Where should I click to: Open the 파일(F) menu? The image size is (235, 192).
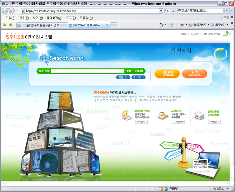tap(10, 18)
